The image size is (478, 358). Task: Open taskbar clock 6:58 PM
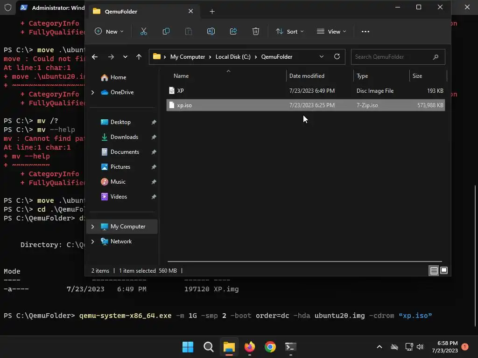point(445,347)
